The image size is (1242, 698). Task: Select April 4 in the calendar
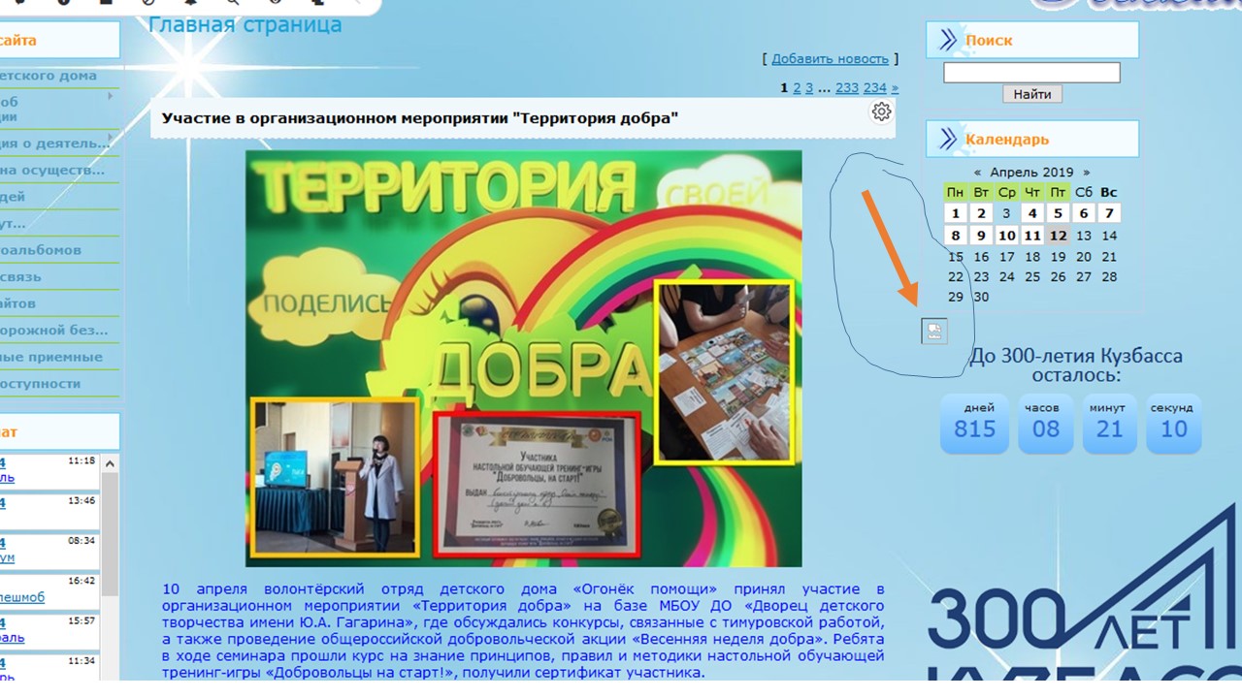pos(1032,213)
